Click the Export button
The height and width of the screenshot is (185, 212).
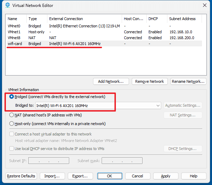pyautogui.click(x=80, y=176)
